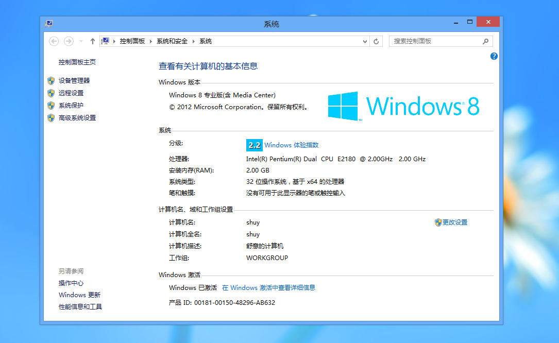Image resolution: width=559 pixels, height=343 pixels.
Task: Click the product ID 00181-00150-48296-AB632
Action: pos(234,303)
